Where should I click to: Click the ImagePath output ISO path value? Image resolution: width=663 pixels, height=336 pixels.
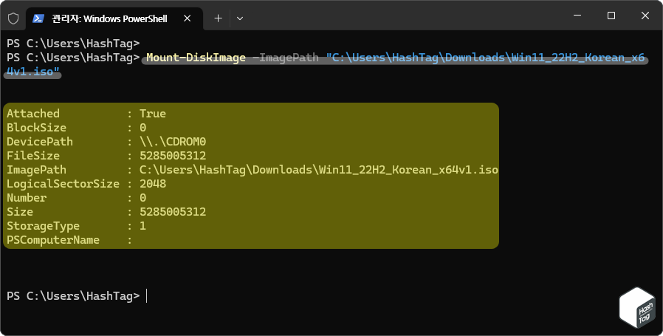[x=319, y=170]
